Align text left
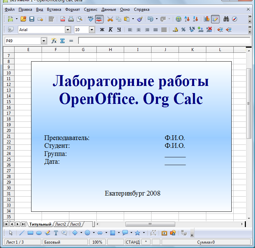This screenshot has height=248, width=255. (x=130, y=30)
